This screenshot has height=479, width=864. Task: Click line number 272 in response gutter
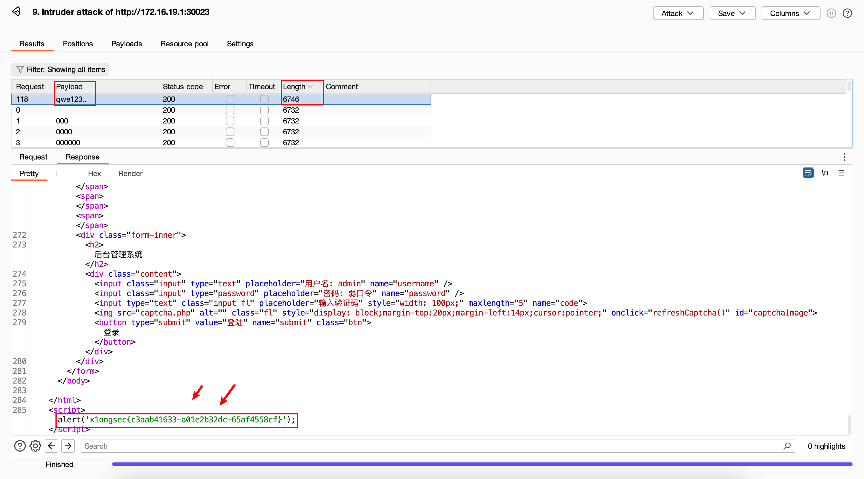click(19, 235)
